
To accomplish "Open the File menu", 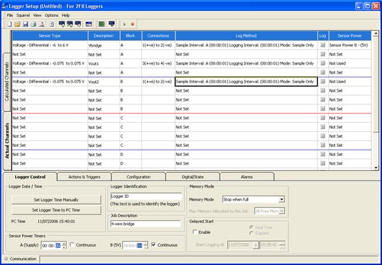I will [x=10, y=15].
